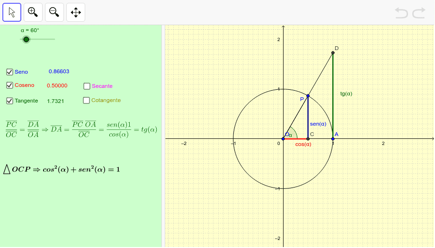The width and height of the screenshot is (435, 248).
Task: Click the Seno value 0.86603
Action: click(59, 71)
